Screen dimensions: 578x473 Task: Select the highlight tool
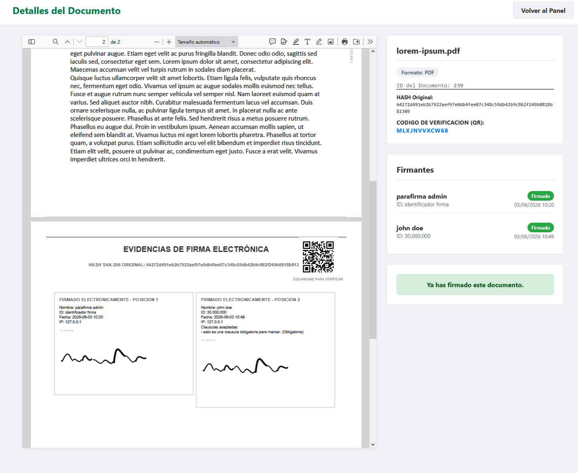(296, 42)
